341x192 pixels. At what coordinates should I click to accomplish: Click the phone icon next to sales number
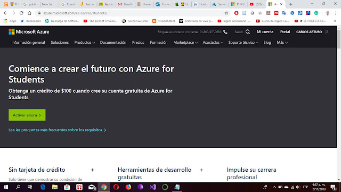(225, 32)
